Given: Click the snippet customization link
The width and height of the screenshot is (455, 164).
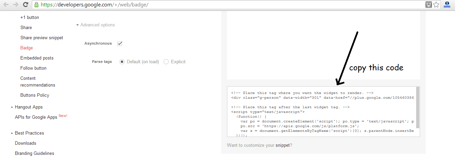Looking at the screenshot, I should pos(283,145).
